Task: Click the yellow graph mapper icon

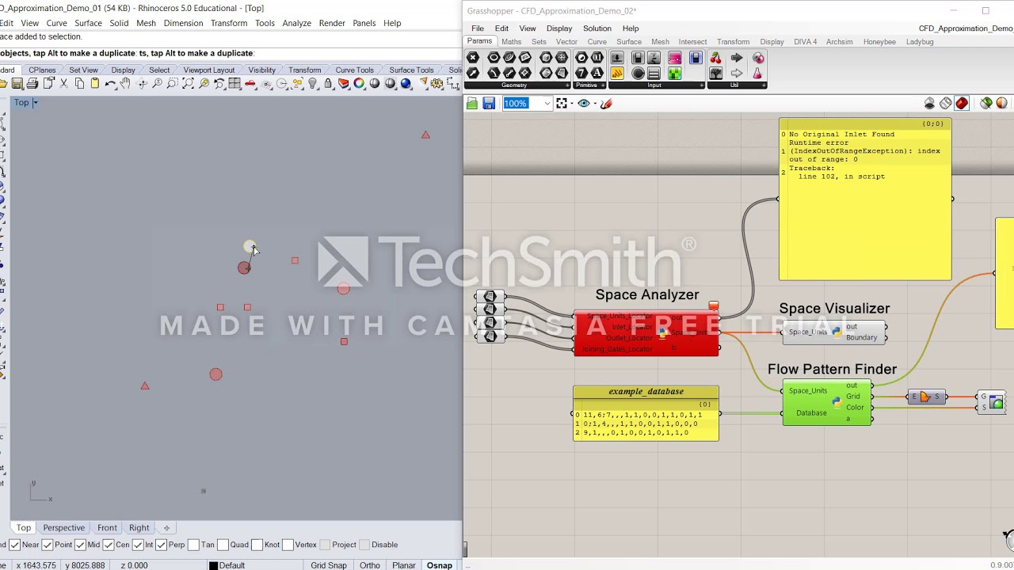Action: click(x=617, y=74)
